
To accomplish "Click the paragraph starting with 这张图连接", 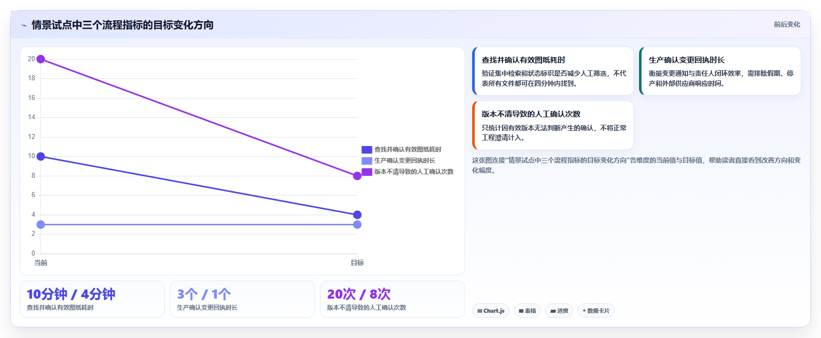I will [636, 165].
